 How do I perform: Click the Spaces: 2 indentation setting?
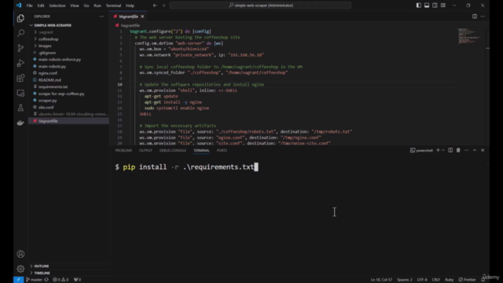pos(405,280)
